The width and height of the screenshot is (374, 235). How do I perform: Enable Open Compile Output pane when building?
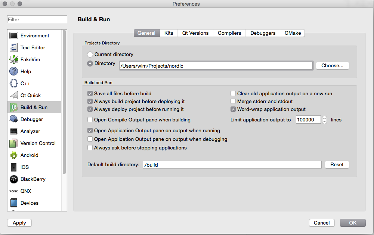90,120
